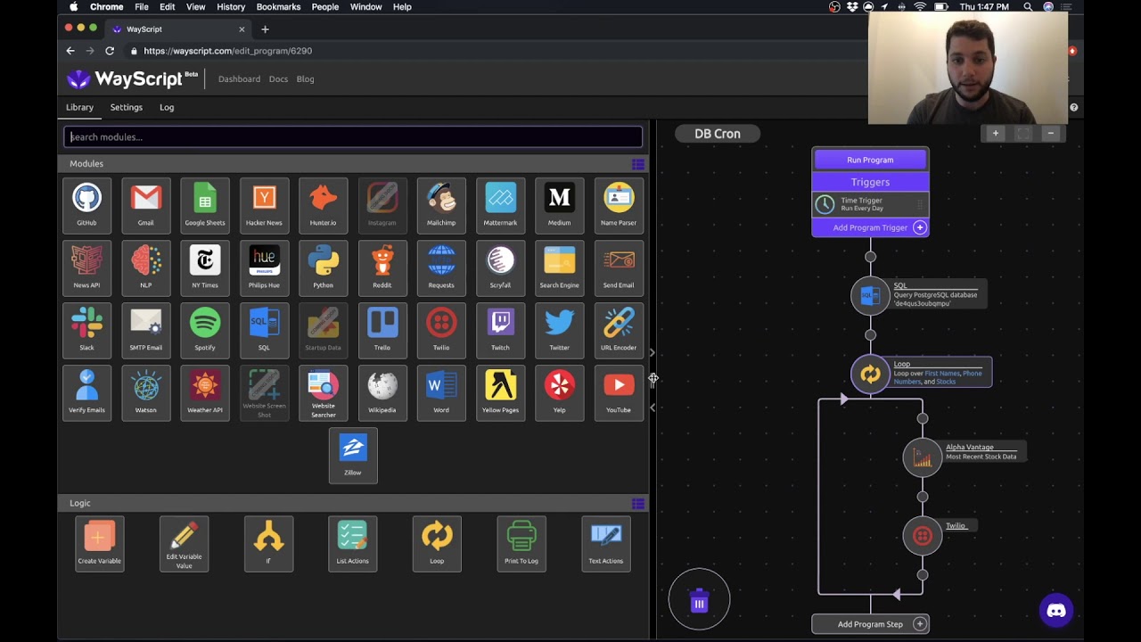1141x642 pixels.
Task: Select the Medium module
Action: (559, 205)
